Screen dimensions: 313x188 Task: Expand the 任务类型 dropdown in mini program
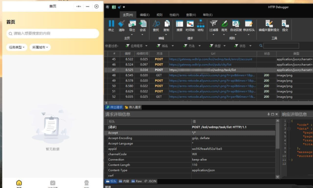point(16,47)
